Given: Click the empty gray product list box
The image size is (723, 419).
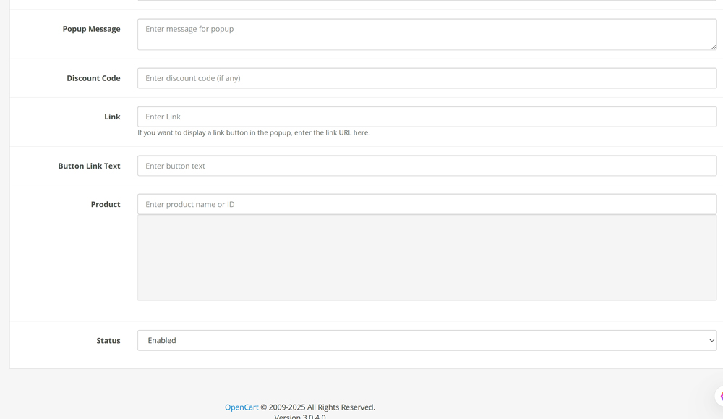Looking at the screenshot, I should [427, 258].
